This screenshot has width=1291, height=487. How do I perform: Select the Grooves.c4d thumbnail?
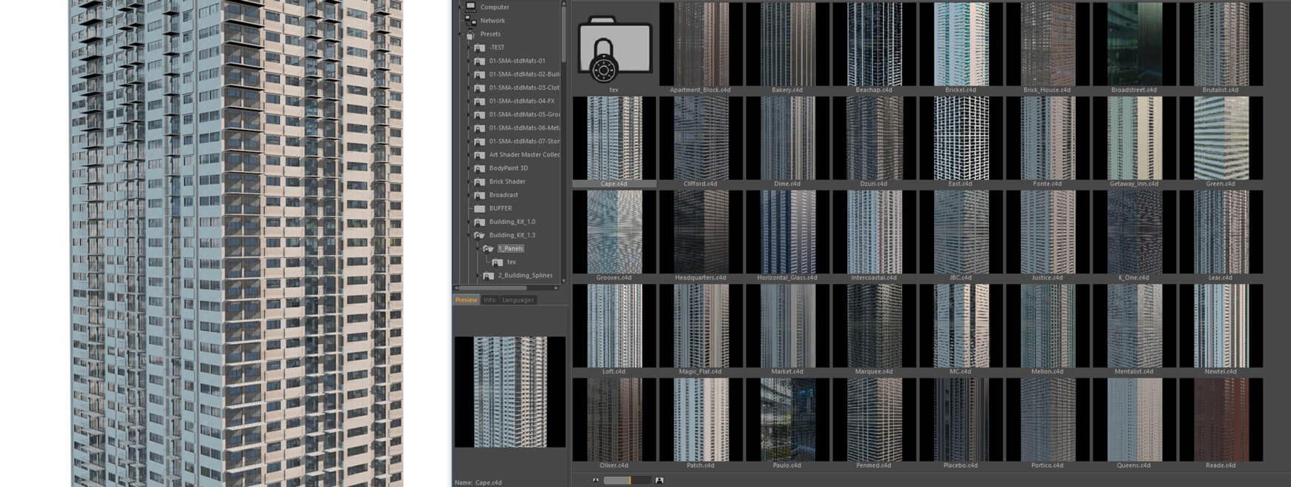point(614,232)
